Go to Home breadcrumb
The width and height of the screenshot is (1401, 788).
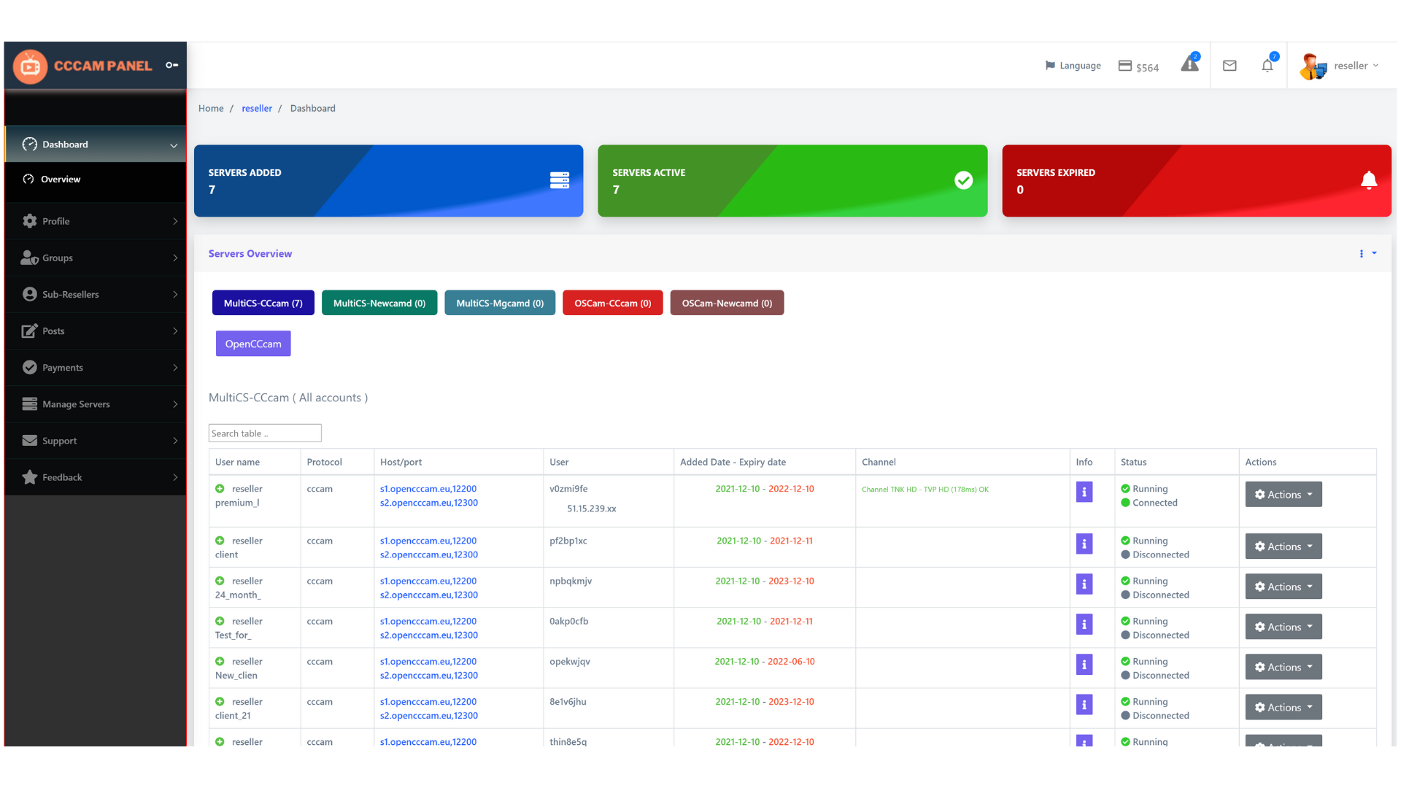click(x=211, y=108)
